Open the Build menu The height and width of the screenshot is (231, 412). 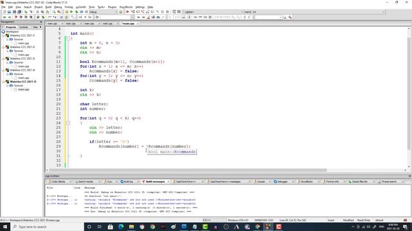click(48, 7)
